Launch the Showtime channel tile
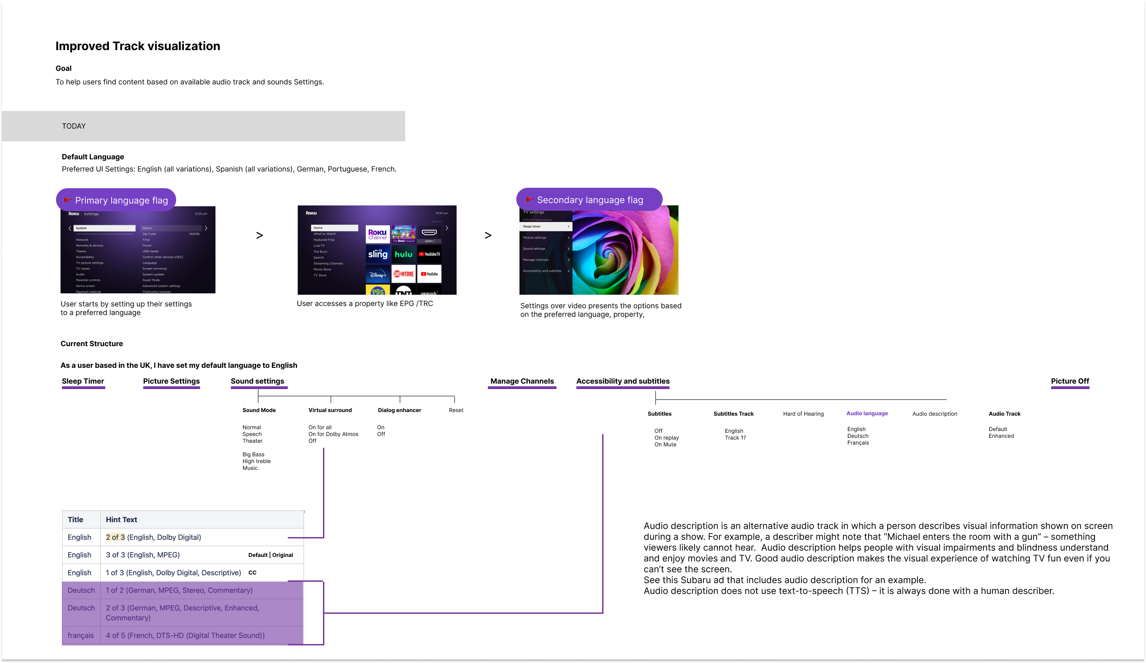This screenshot has height=663, width=1146. [403, 274]
